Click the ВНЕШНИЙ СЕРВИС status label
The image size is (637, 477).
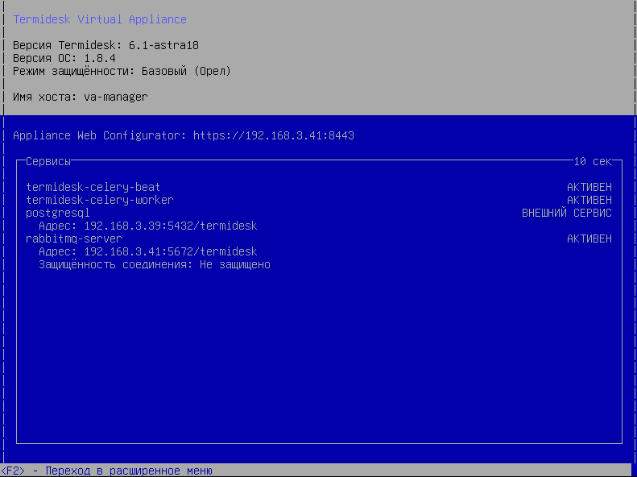click(566, 213)
